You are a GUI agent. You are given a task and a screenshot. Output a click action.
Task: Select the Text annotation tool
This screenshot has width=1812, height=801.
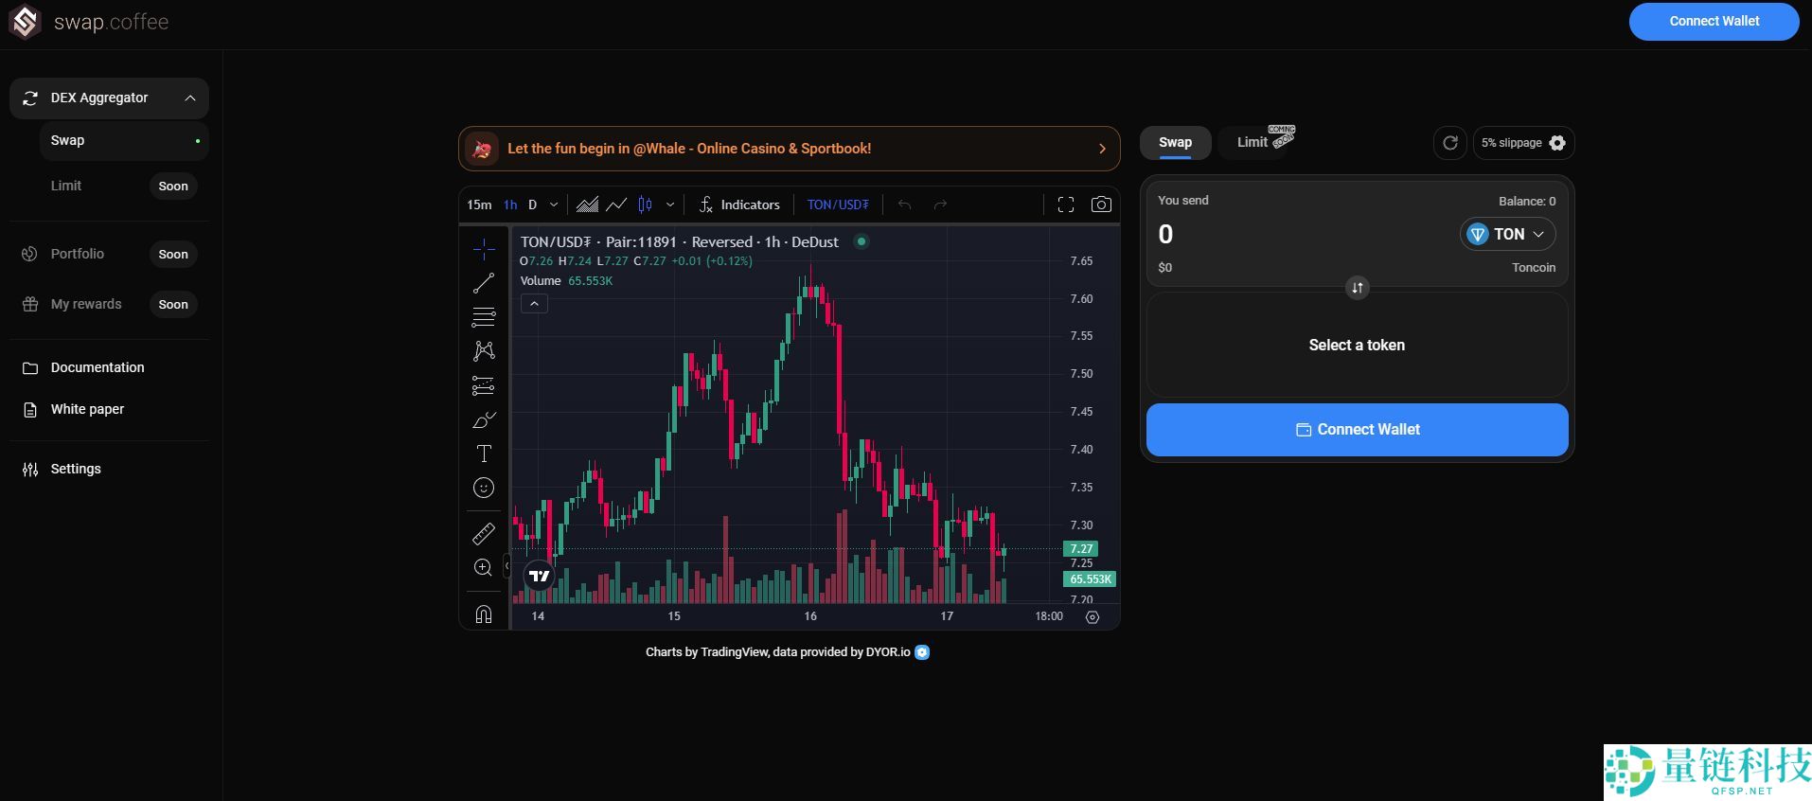pos(484,454)
